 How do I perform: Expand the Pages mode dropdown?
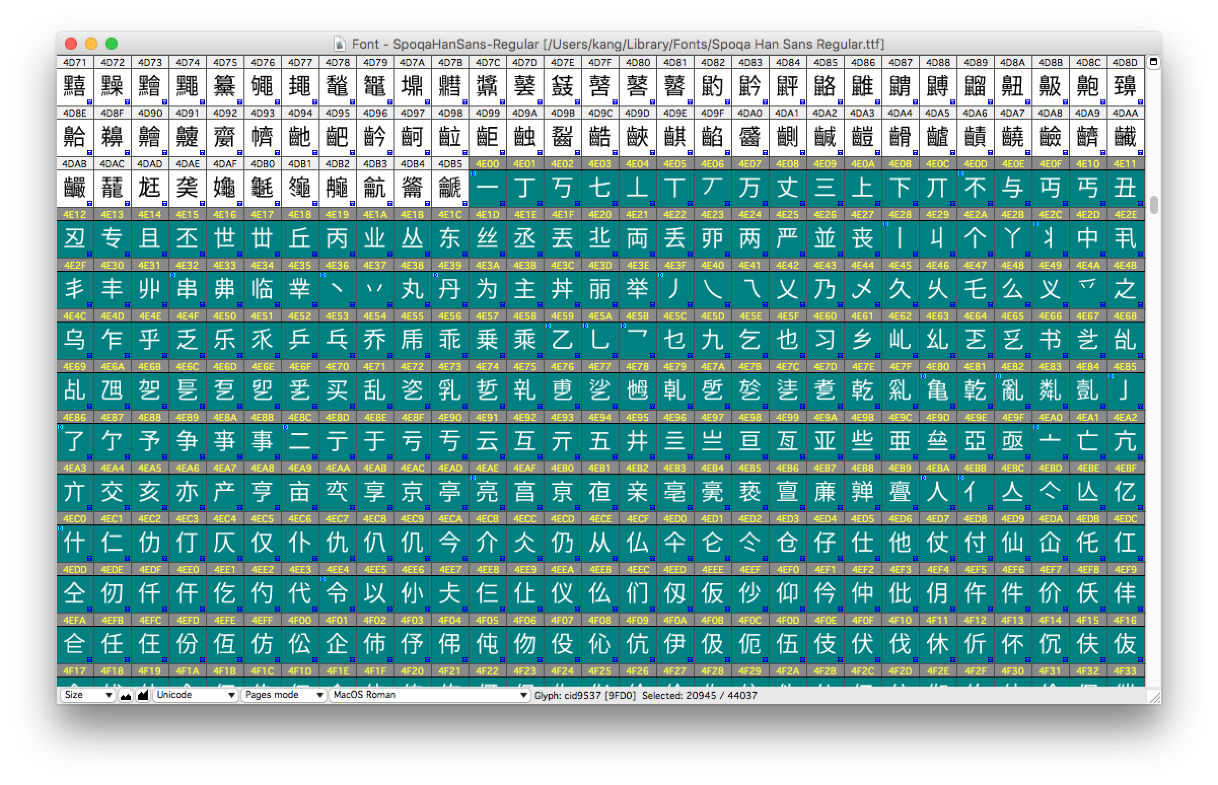point(284,695)
